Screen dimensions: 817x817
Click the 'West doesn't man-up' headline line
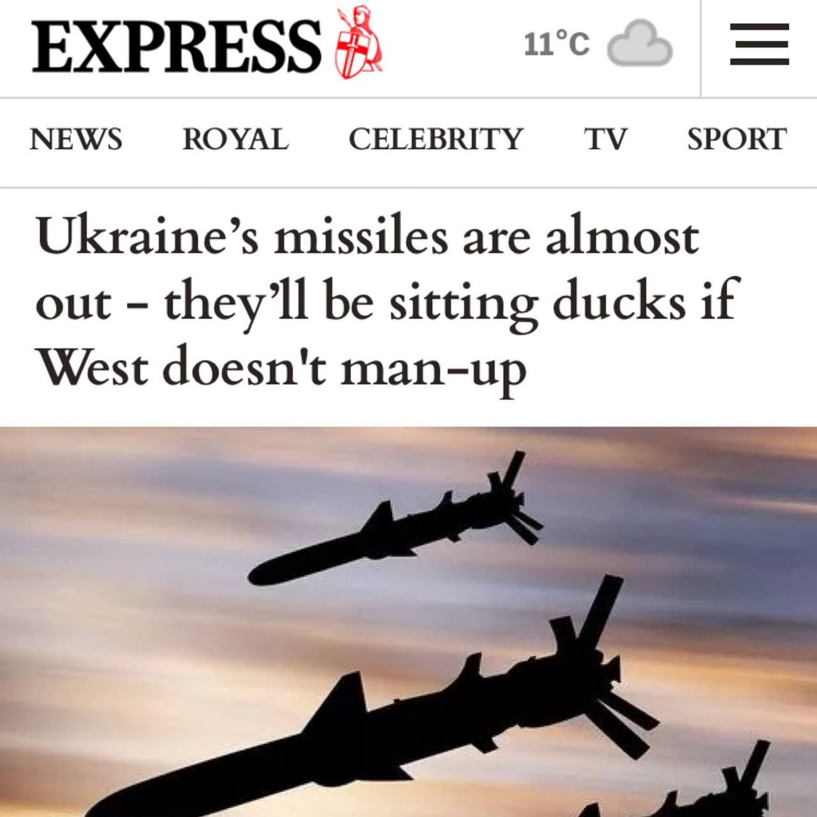coord(281,369)
